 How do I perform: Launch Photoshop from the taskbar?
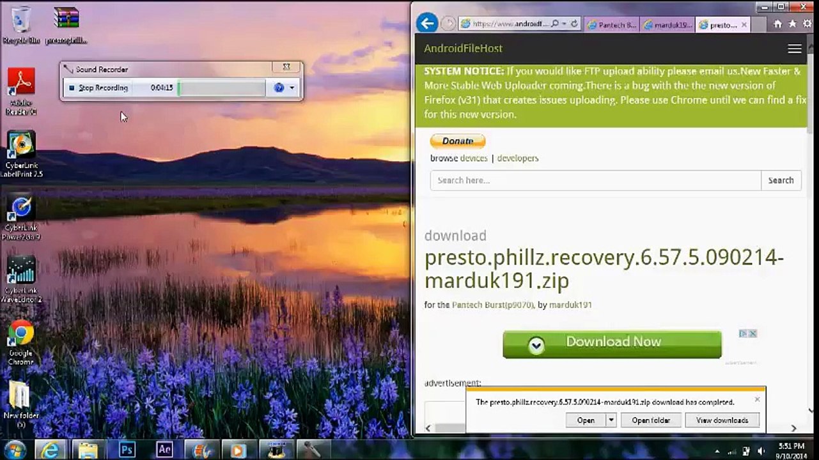[127, 449]
